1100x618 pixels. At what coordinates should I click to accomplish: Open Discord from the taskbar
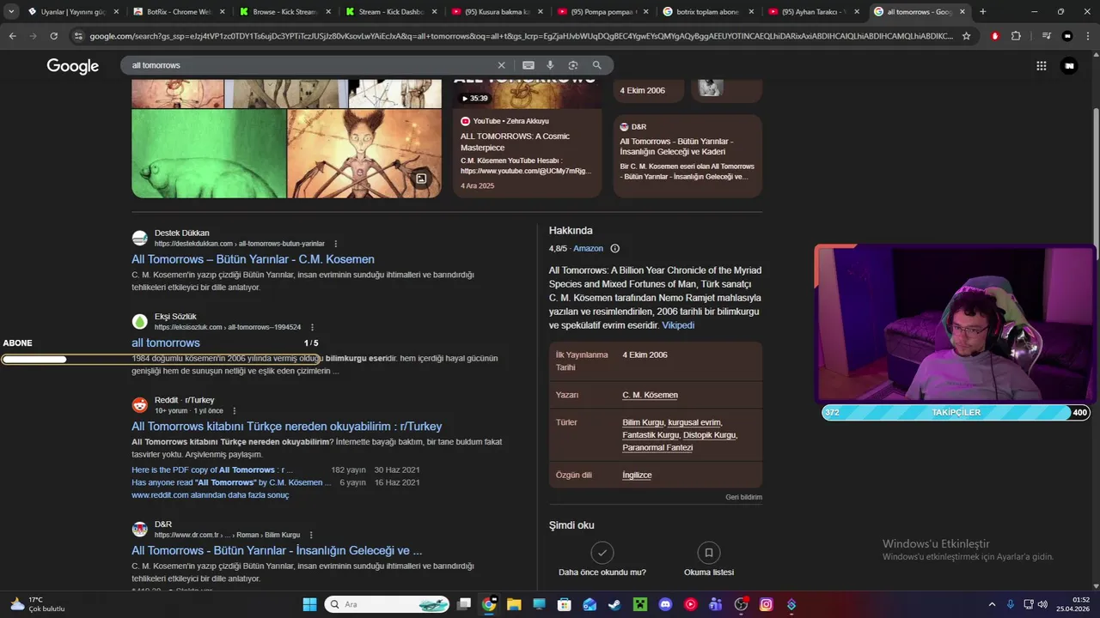(x=665, y=604)
